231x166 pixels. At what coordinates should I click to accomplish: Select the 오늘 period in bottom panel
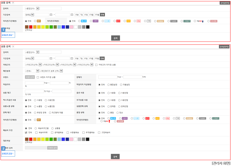[77, 58]
